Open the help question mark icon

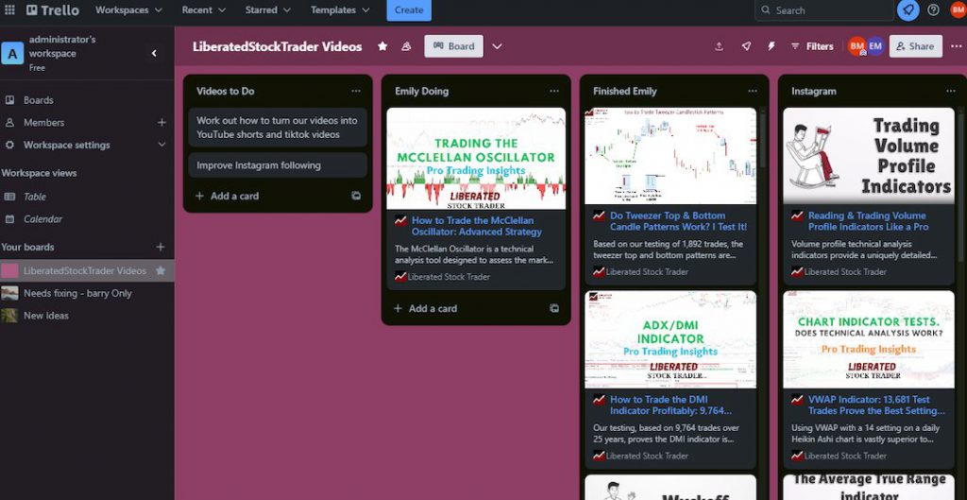coord(933,9)
